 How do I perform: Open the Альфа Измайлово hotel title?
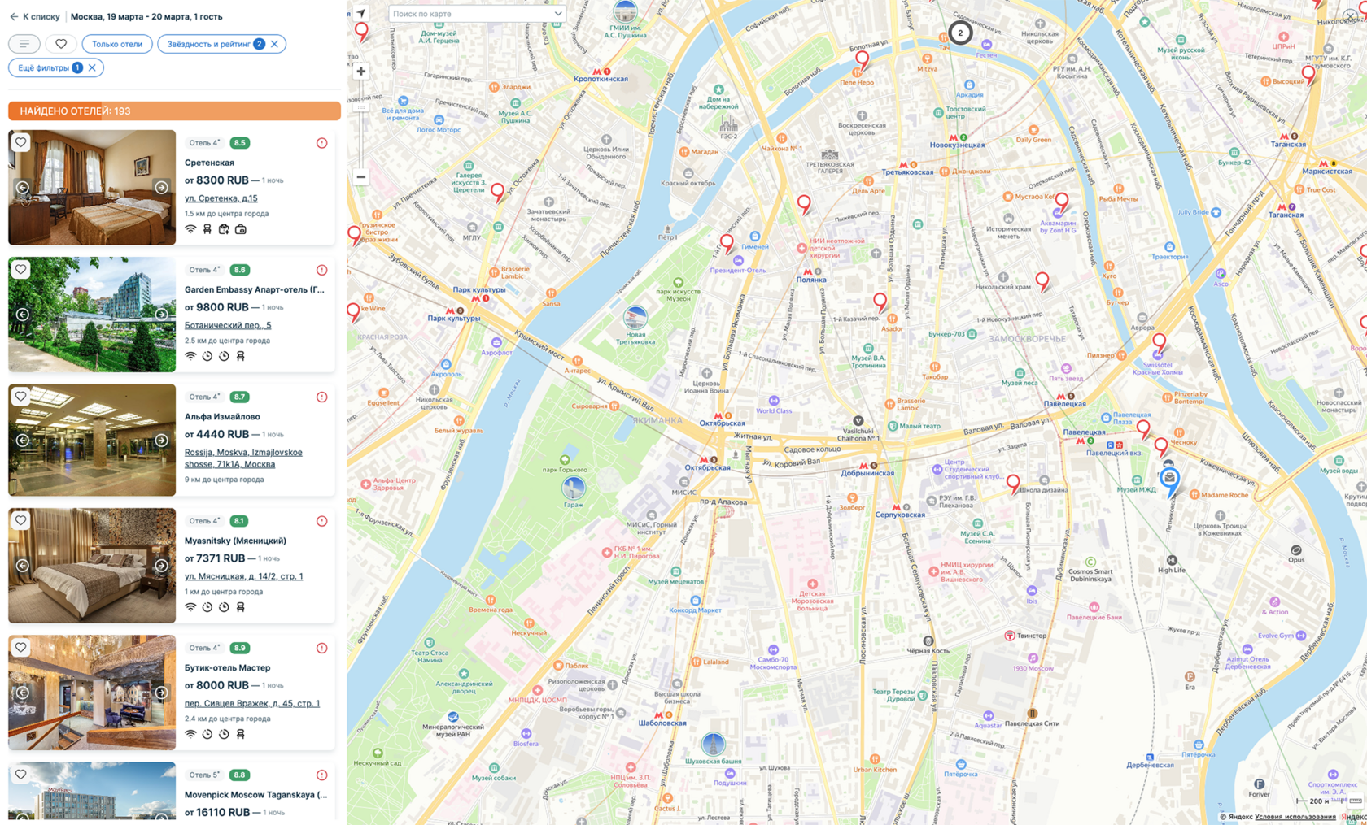point(222,417)
